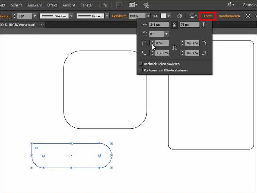Enable the Rechteck-Ecken skalieren checkbox
Viewport: 257px width, 193px height.
click(x=140, y=63)
